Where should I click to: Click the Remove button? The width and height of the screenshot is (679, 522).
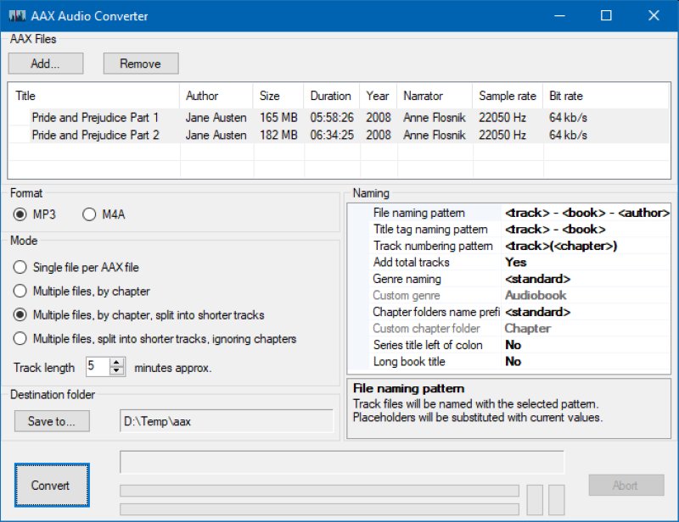click(140, 63)
